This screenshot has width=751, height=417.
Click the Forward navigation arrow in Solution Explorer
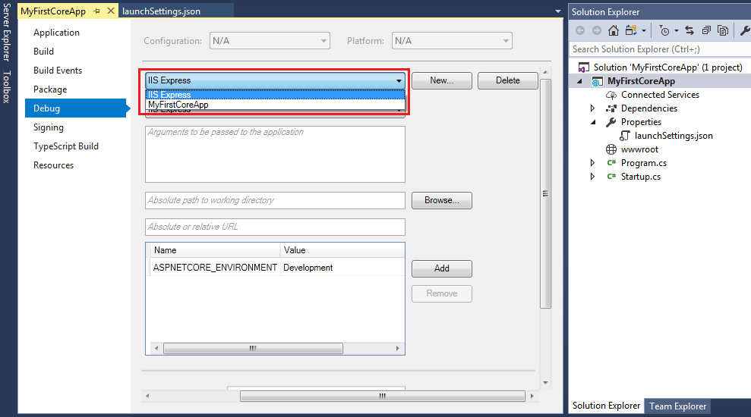point(596,30)
